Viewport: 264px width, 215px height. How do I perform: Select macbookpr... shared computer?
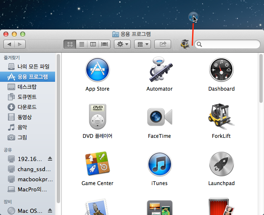point(28,179)
